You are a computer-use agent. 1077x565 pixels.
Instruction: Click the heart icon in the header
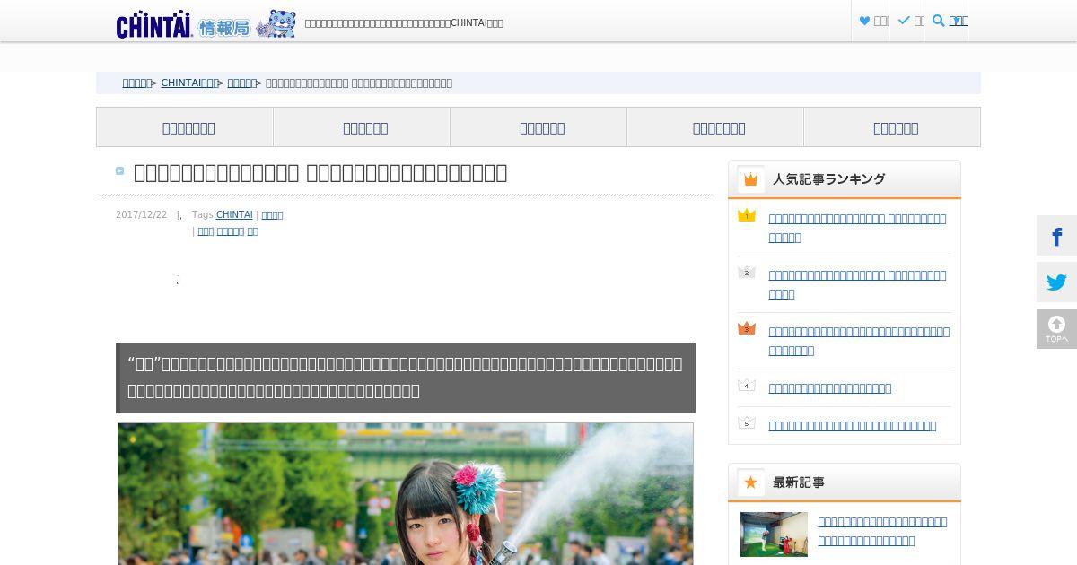pyautogui.click(x=864, y=21)
